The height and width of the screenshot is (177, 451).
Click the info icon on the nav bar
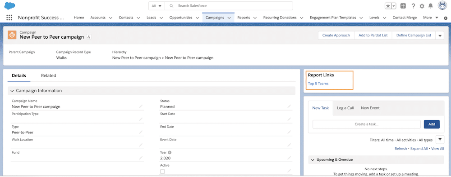pos(445,18)
